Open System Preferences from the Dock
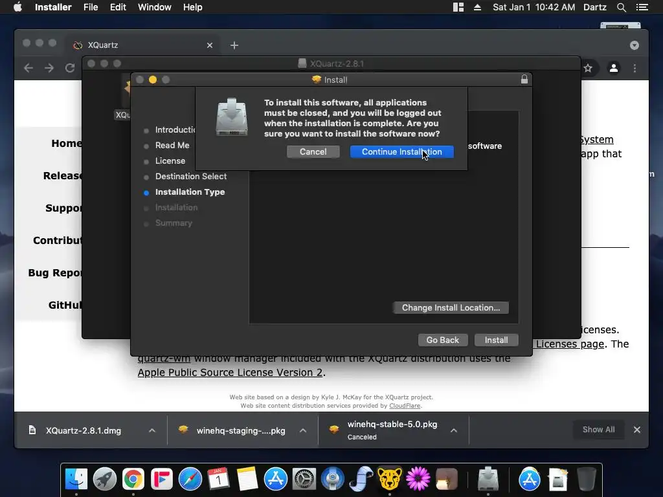Screen dimensions: 663x497 pos(304,480)
